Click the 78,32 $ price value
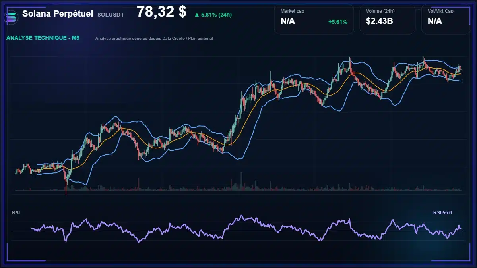The image size is (477, 268). [x=161, y=12]
